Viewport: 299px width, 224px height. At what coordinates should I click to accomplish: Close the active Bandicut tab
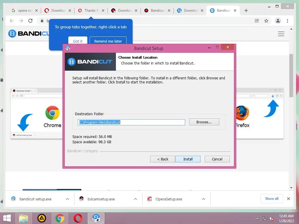tap(235, 10)
